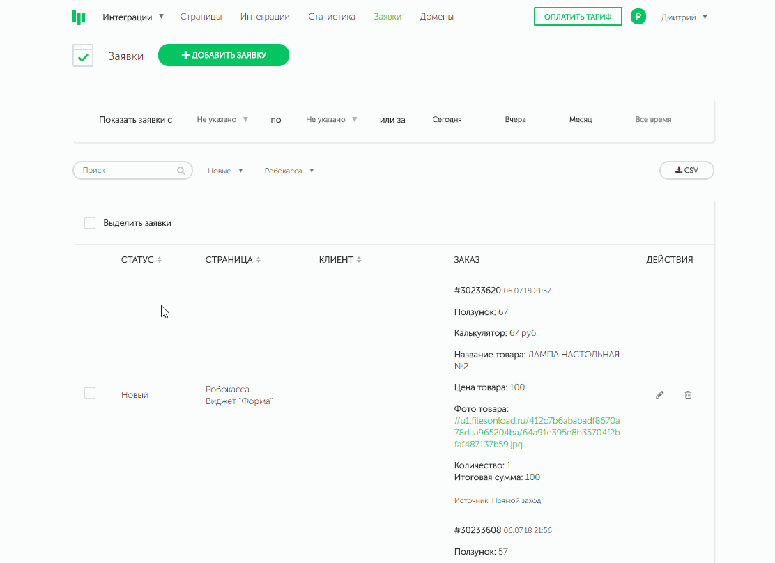775x563 pixels.
Task: Sort by Статус column arrows
Action: coord(160,260)
